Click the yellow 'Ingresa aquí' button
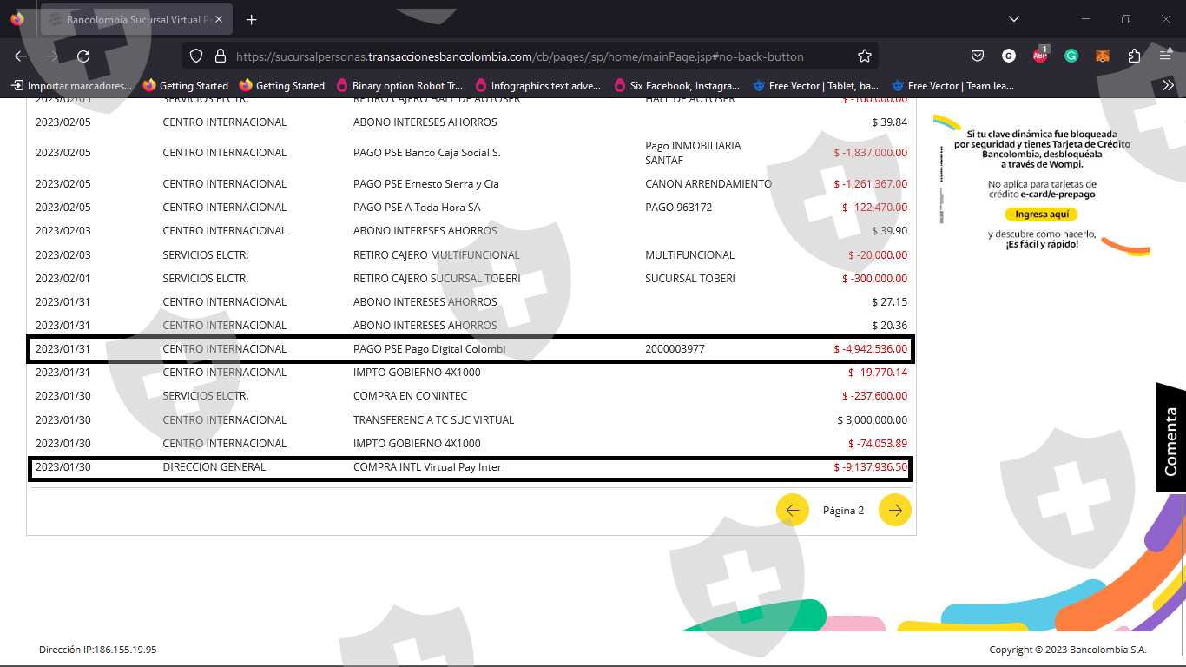 pyautogui.click(x=1041, y=214)
